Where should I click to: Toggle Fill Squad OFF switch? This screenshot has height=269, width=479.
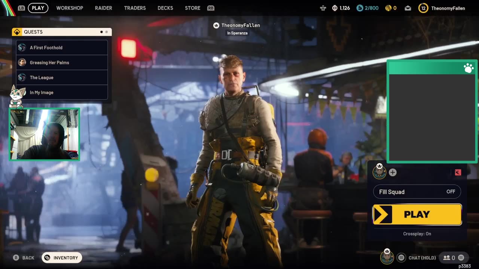pyautogui.click(x=417, y=192)
